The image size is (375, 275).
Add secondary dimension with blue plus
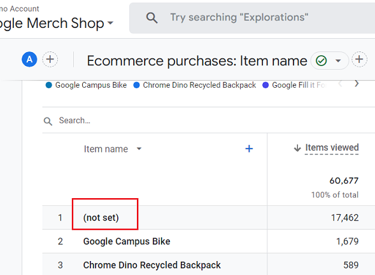coord(249,149)
